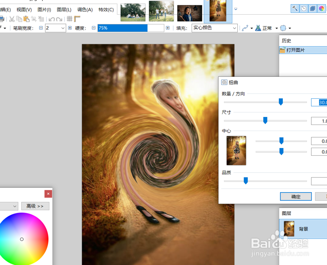This screenshot has height=265, width=327.
Task: Toggle the Layers window icon
Action: click(313, 8)
